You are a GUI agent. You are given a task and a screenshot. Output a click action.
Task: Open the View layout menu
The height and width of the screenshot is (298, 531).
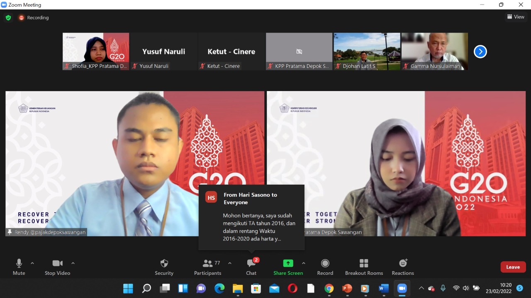click(x=516, y=17)
